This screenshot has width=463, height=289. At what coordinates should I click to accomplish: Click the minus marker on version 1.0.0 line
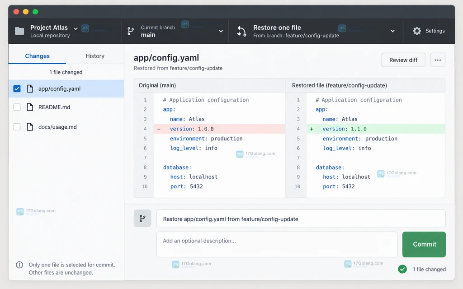tap(159, 129)
